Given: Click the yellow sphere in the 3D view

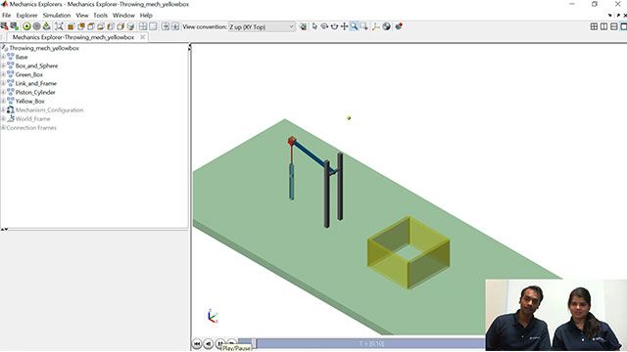Looking at the screenshot, I should tap(349, 117).
